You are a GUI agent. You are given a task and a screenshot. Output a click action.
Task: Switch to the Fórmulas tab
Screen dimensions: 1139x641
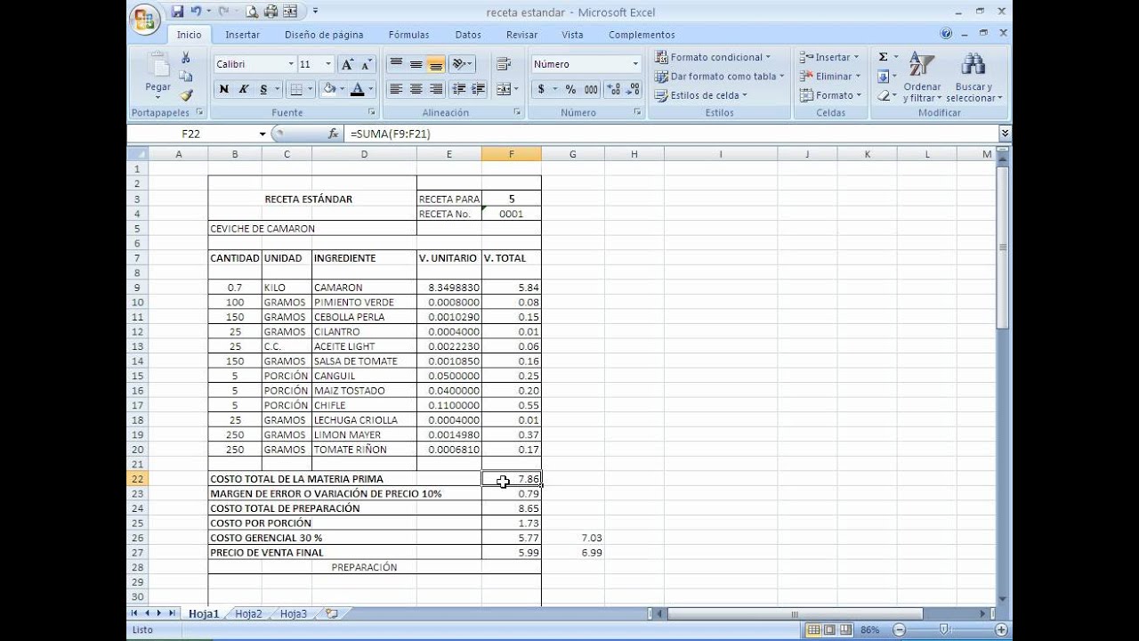[408, 35]
